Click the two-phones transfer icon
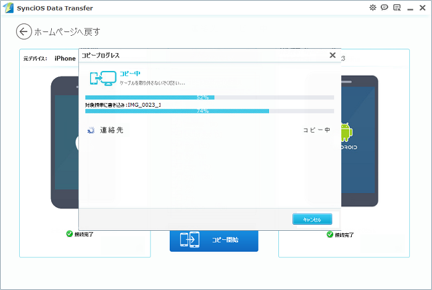Image resolution: width=432 pixels, height=290 pixels. [189, 239]
